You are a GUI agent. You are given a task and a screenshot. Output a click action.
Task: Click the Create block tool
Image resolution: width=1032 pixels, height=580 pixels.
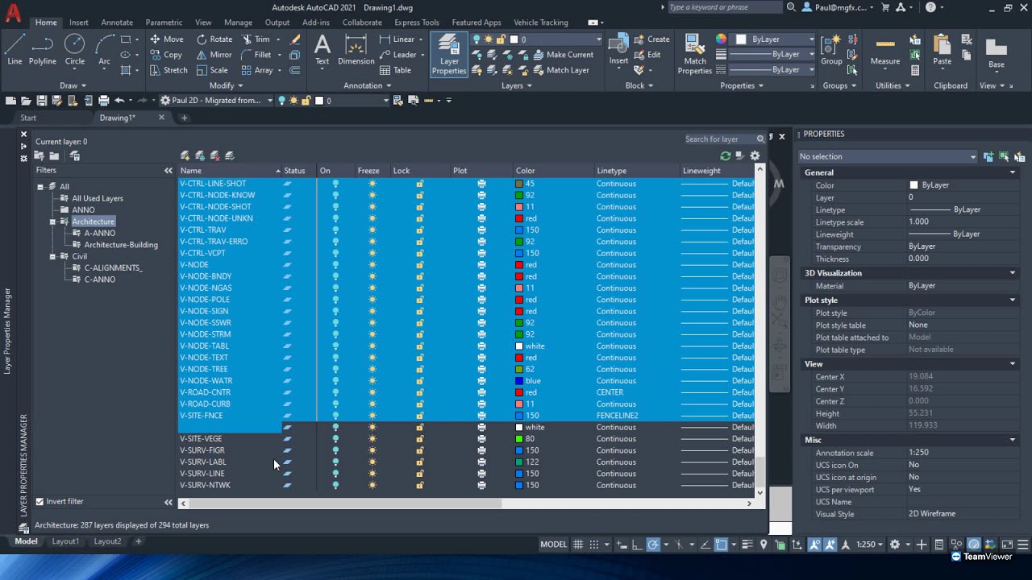(x=651, y=39)
